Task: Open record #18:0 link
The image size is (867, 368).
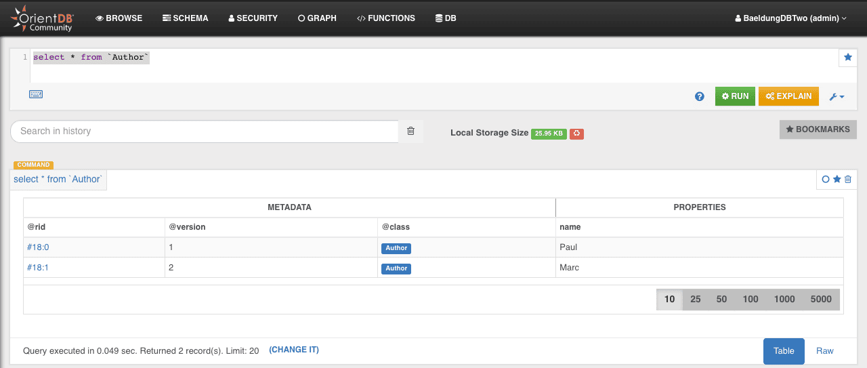Action: point(38,247)
